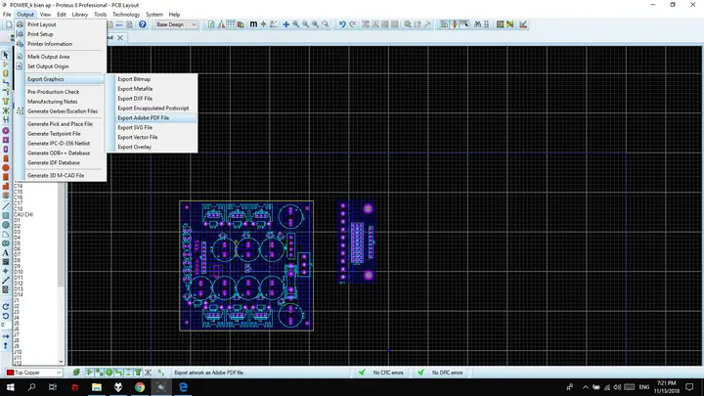Screen dimensions: 704x396
Task: Click the binoculars search icon
Action: (x=478, y=24)
